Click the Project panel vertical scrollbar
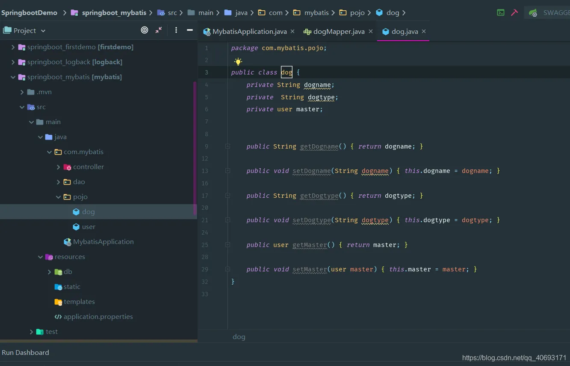Image resolution: width=570 pixels, height=366 pixels. click(x=195, y=148)
